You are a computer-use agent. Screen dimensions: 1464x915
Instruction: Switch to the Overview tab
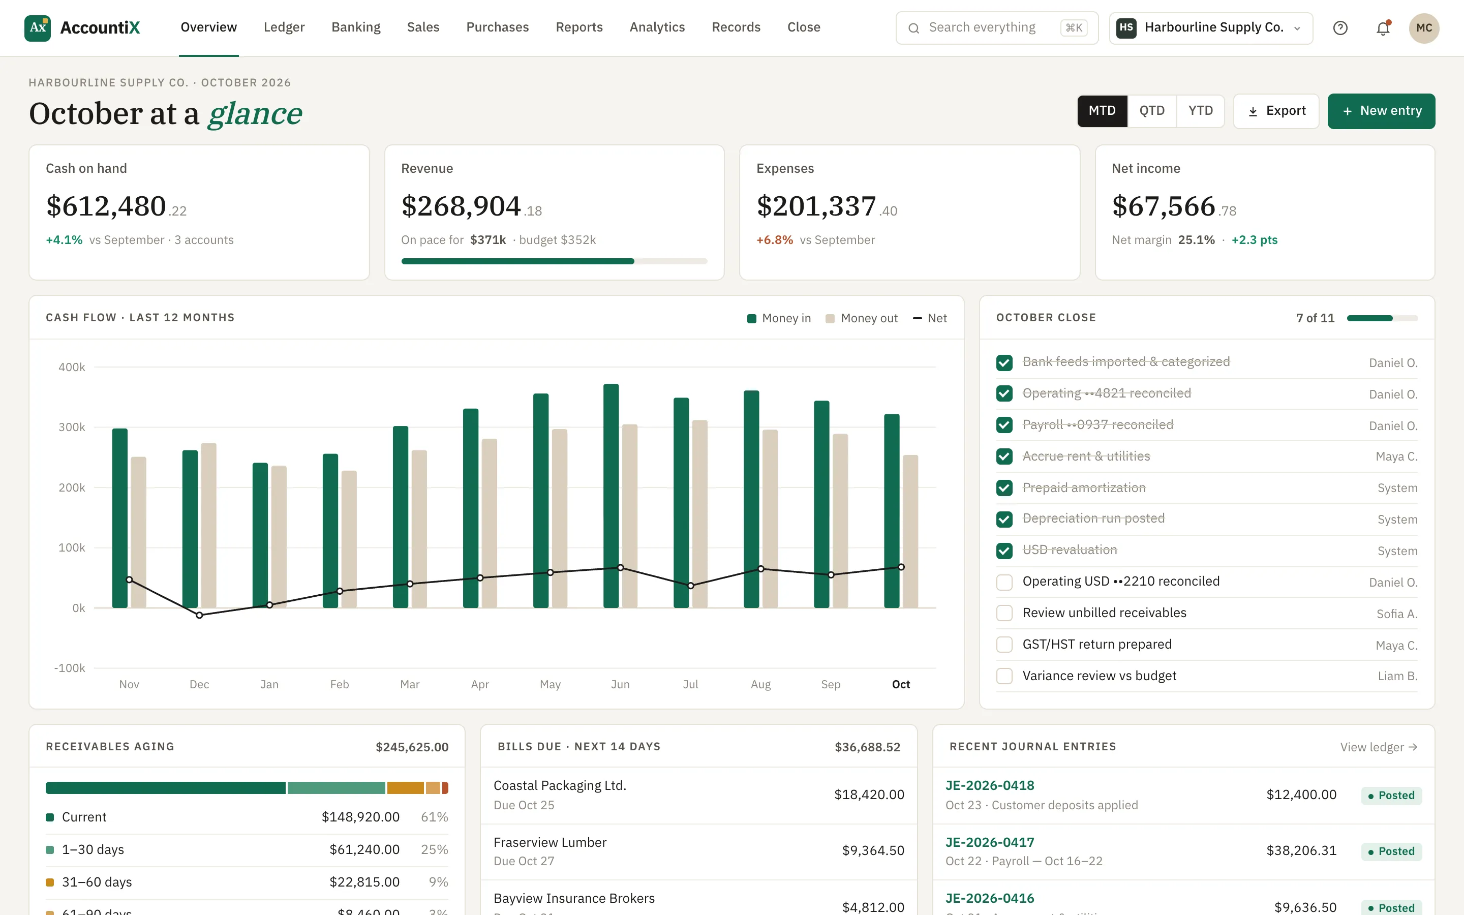(209, 27)
